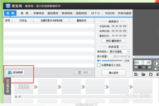Enable 头尾声音淡入淡出 checkbox

99,65
